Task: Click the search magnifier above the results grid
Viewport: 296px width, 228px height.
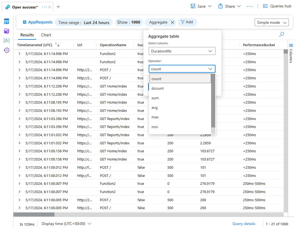Action: 281,34
